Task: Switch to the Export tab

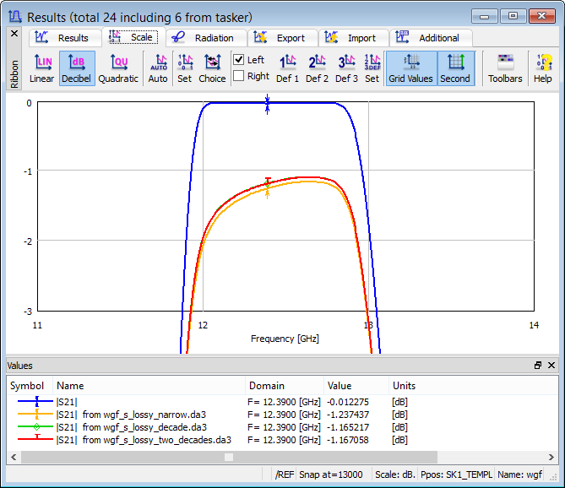Action: (283, 38)
